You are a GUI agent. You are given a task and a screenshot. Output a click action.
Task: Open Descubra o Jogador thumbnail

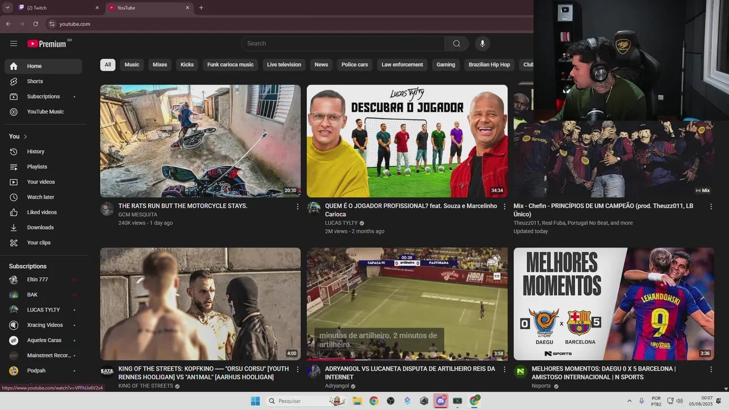pos(407,141)
